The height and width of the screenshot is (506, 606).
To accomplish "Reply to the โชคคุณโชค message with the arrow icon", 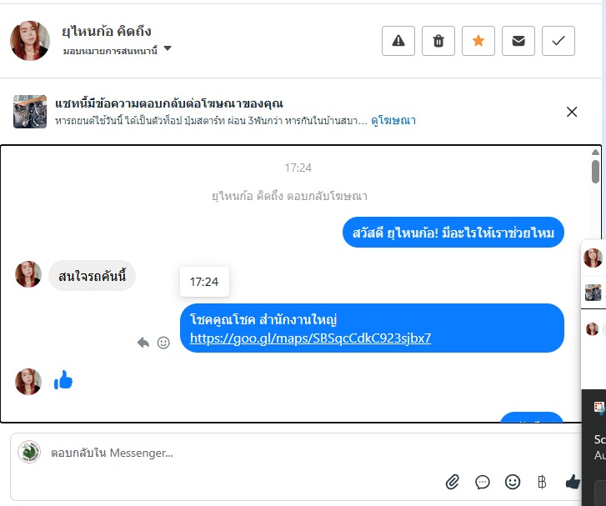I will tap(143, 342).
